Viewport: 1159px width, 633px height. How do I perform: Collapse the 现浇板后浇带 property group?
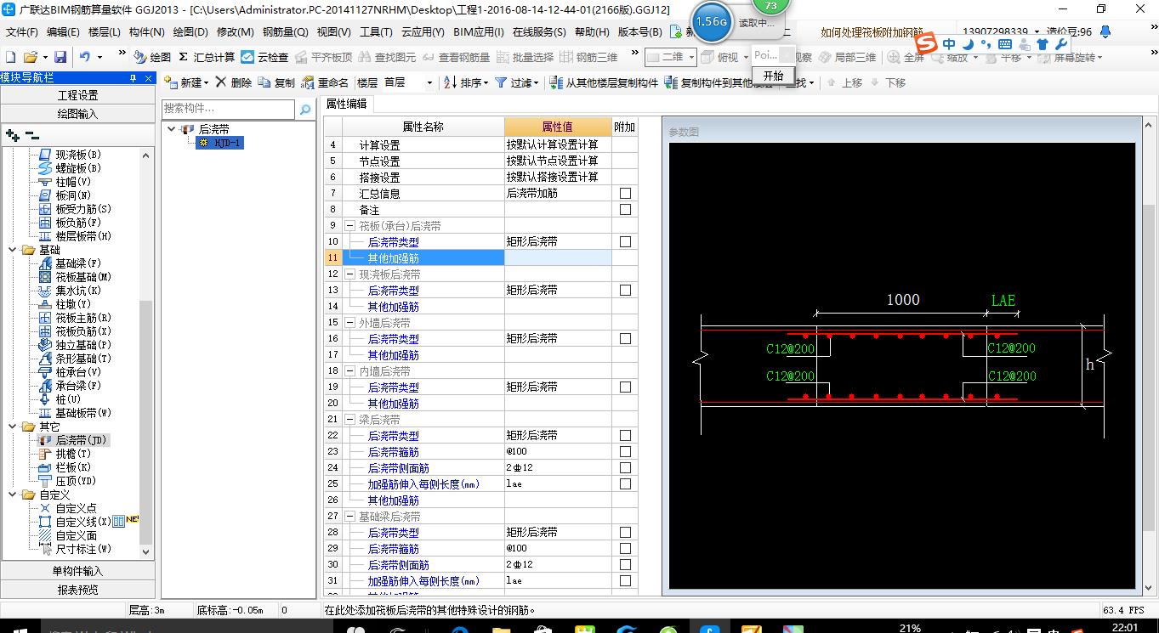tap(349, 274)
